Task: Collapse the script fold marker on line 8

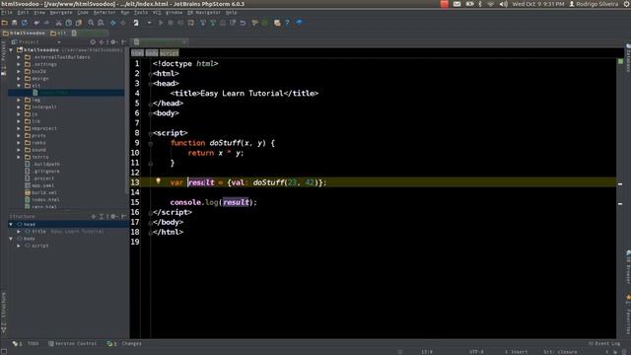Action: click(x=150, y=133)
